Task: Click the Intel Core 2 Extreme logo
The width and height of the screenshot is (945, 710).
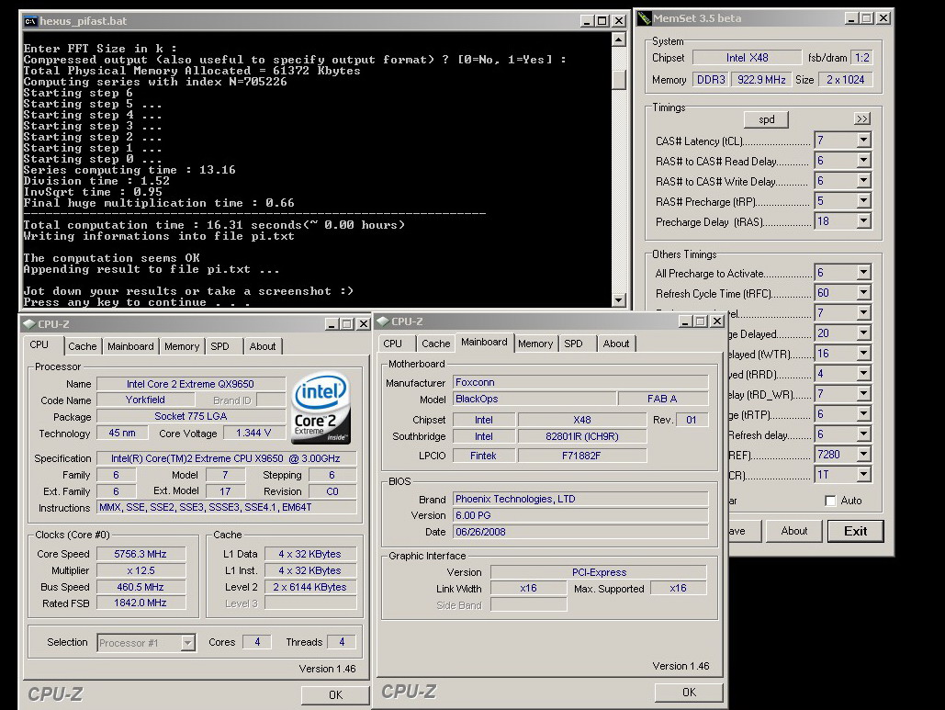Action: click(321, 408)
